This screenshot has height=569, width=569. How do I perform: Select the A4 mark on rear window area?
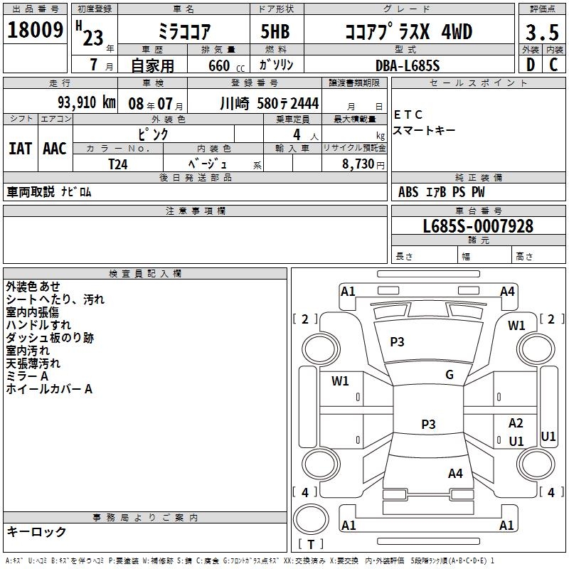click(x=456, y=473)
